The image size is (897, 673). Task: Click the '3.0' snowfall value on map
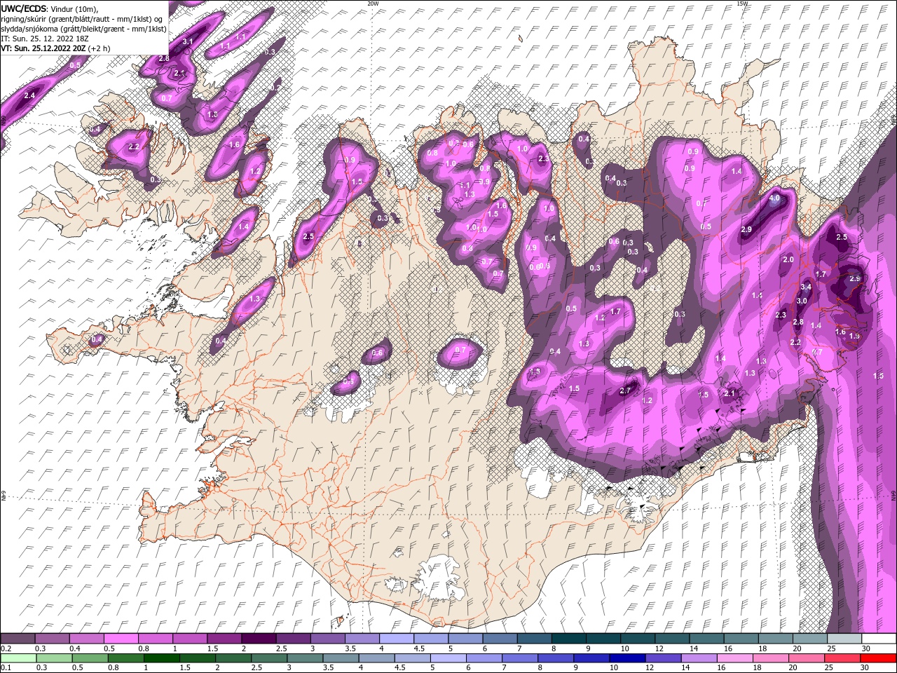pyautogui.click(x=802, y=301)
